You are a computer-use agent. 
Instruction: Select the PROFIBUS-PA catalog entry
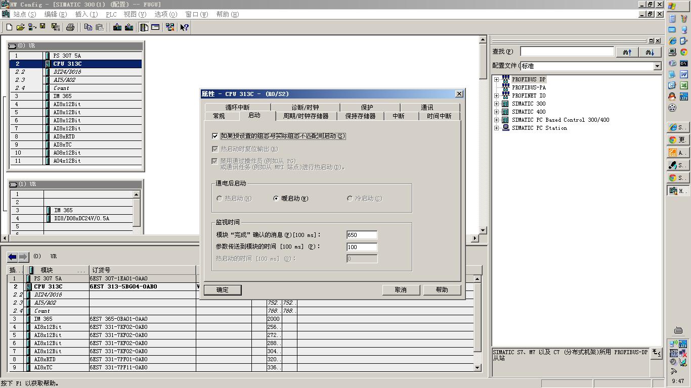coord(529,87)
